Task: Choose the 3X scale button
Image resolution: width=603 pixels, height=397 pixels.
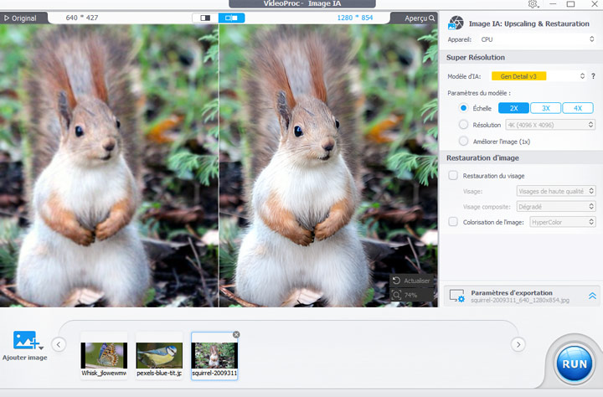Action: [x=546, y=108]
